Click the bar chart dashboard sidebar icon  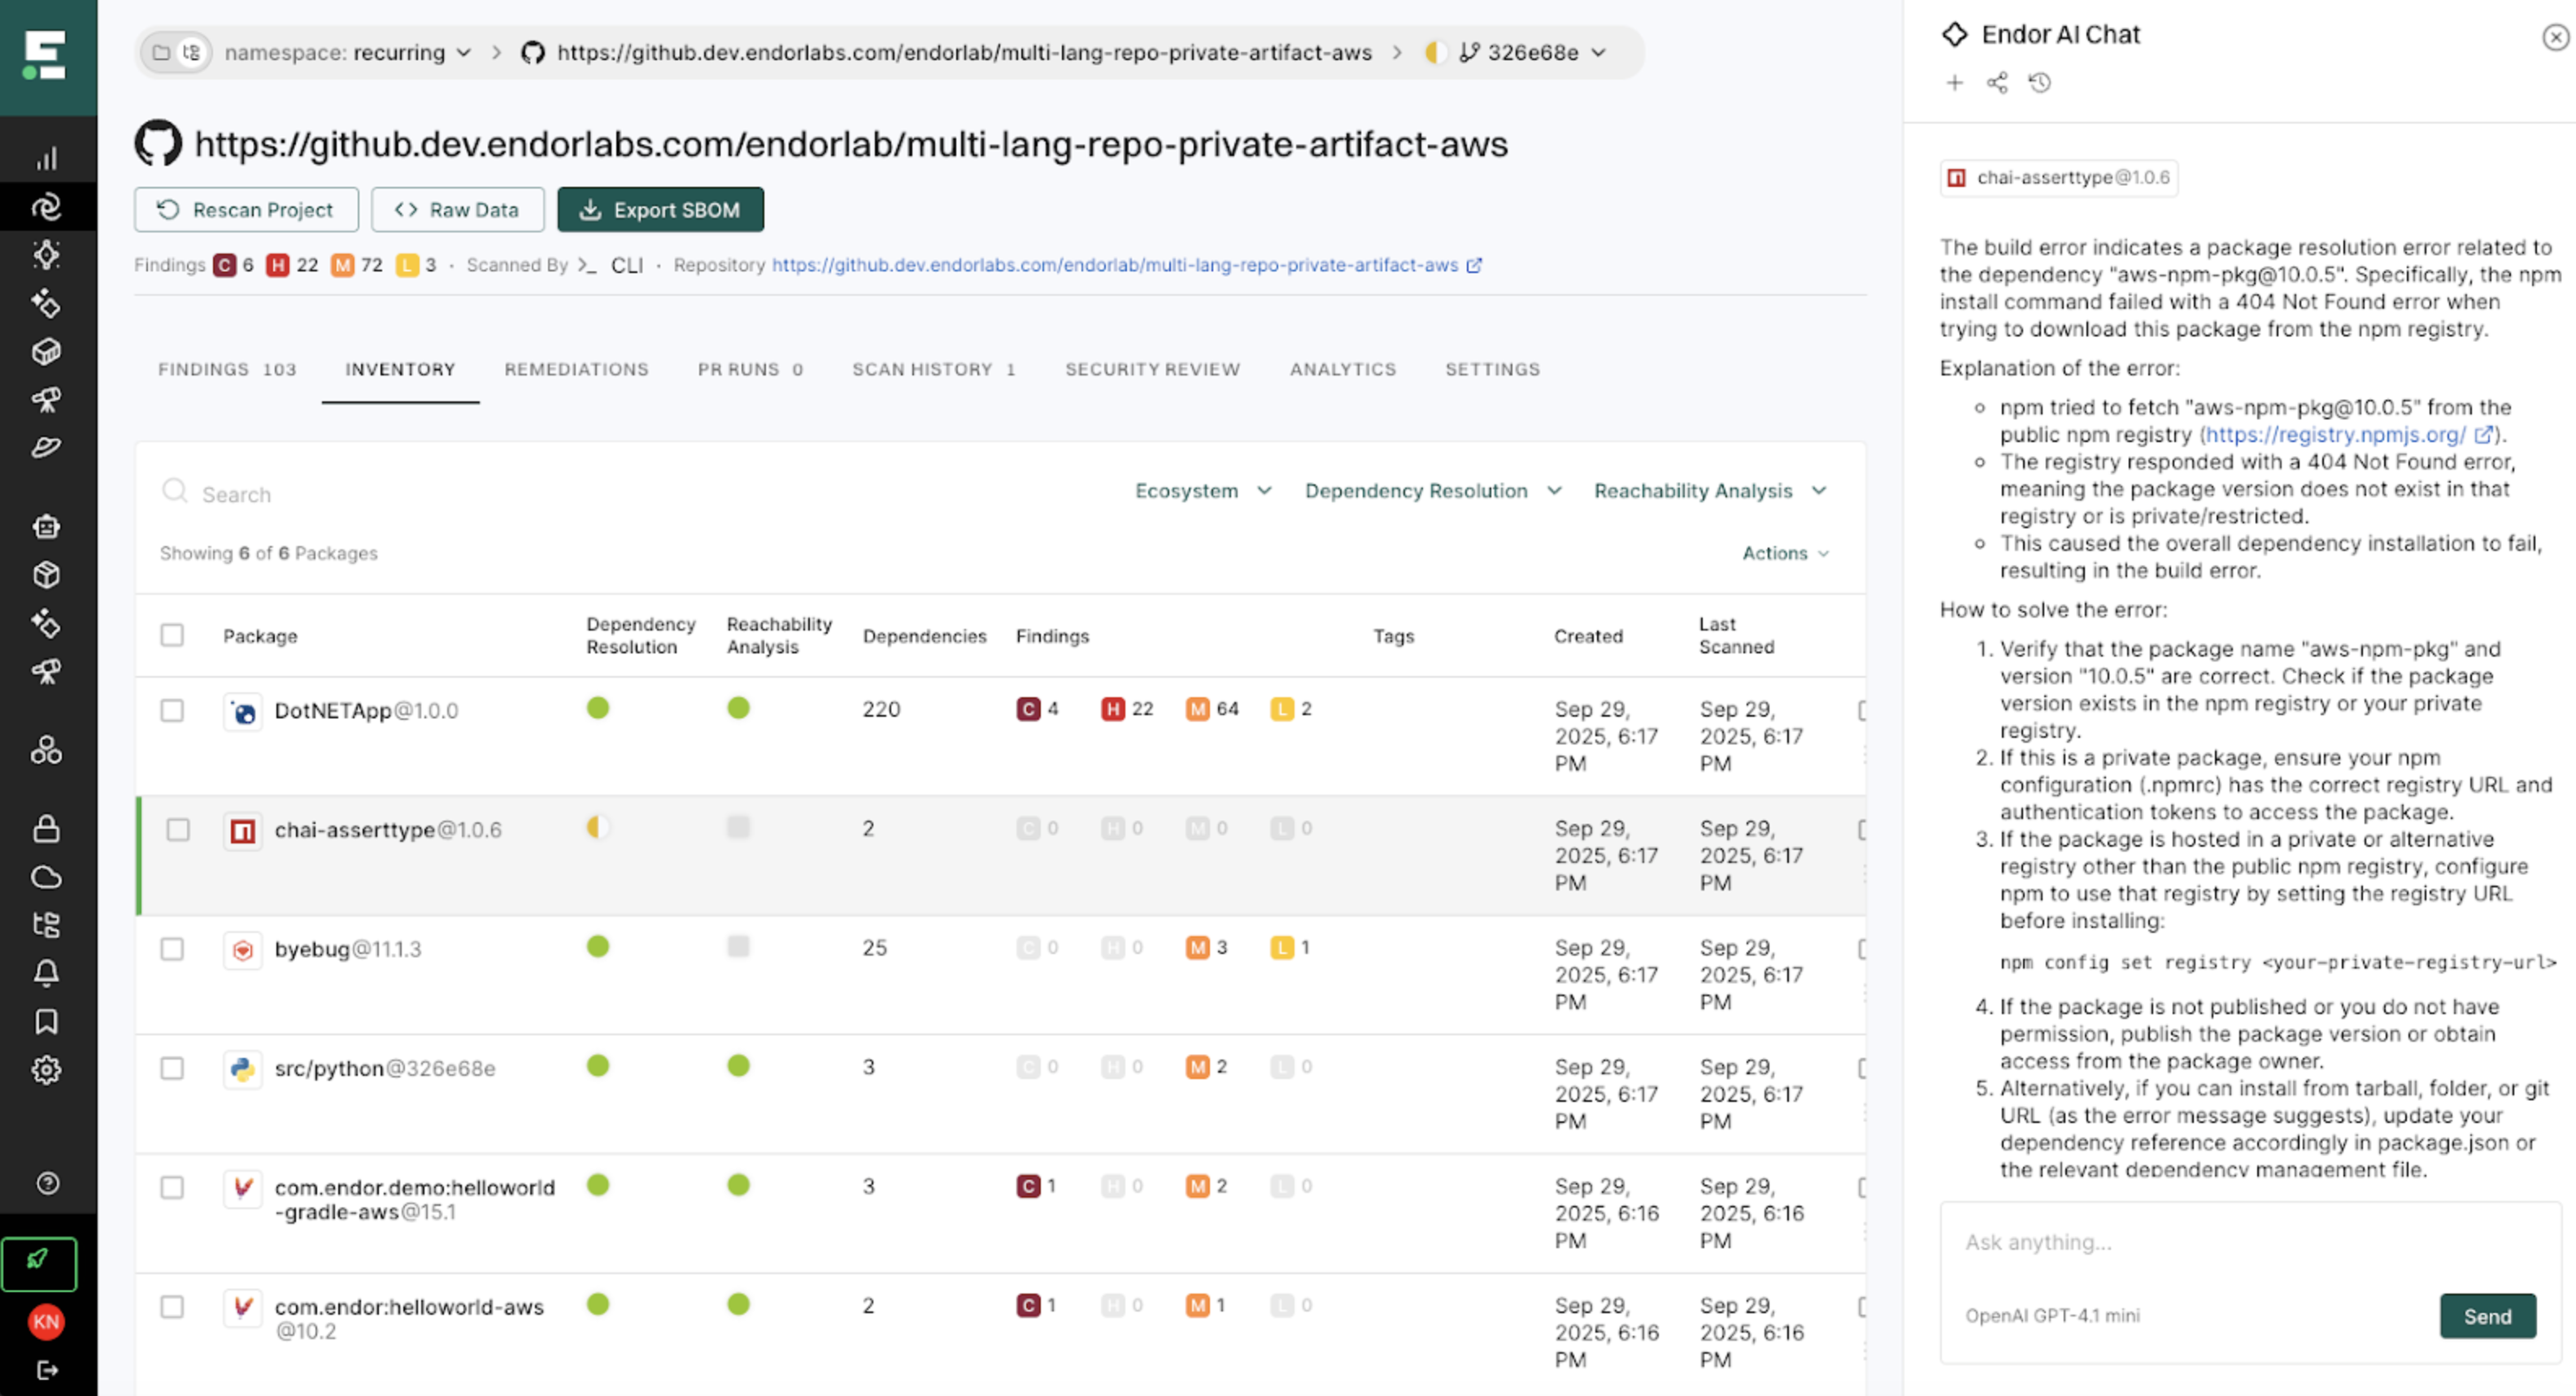pos(47,159)
